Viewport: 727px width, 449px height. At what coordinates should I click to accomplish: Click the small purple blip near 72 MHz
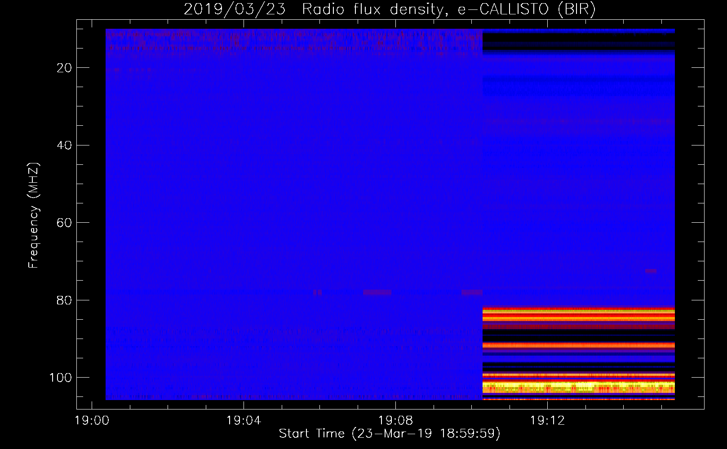point(651,271)
